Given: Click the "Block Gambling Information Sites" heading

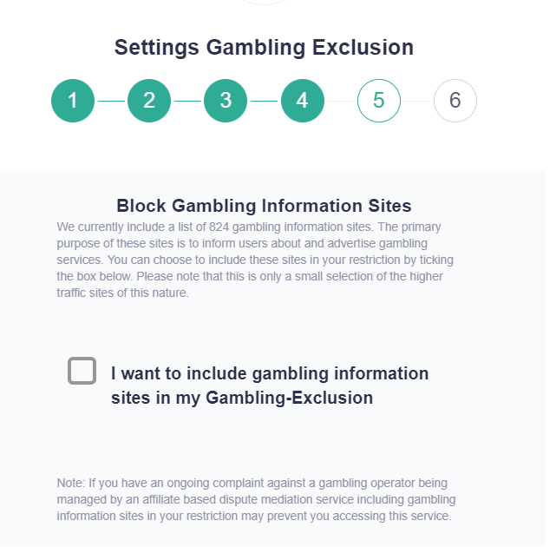Looking at the screenshot, I should tap(264, 206).
